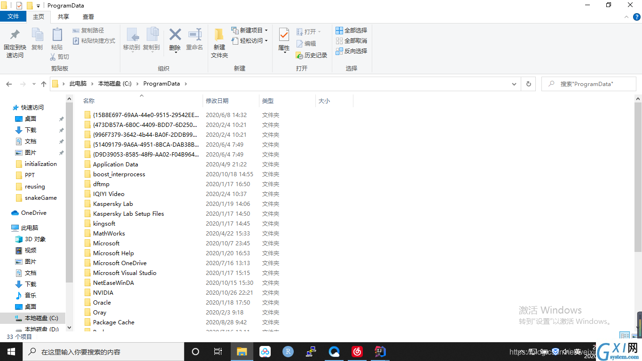Click 全部取消 to deselect all

(x=351, y=41)
